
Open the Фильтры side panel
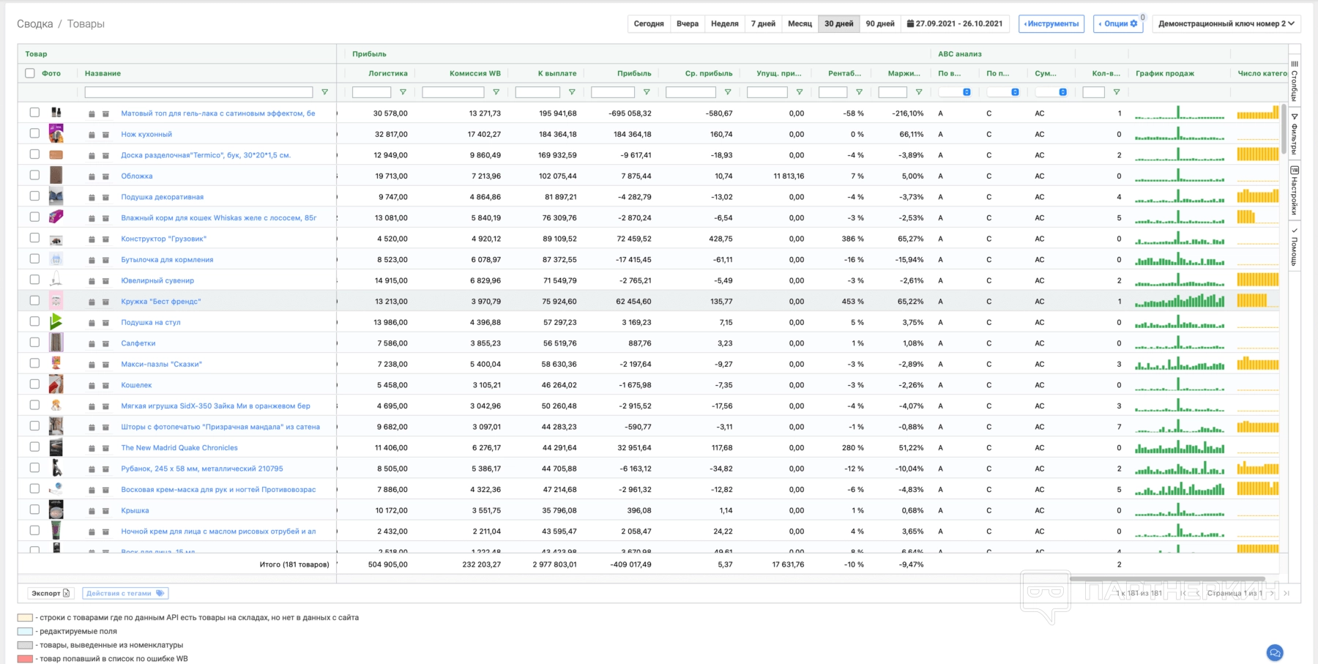click(x=1294, y=133)
